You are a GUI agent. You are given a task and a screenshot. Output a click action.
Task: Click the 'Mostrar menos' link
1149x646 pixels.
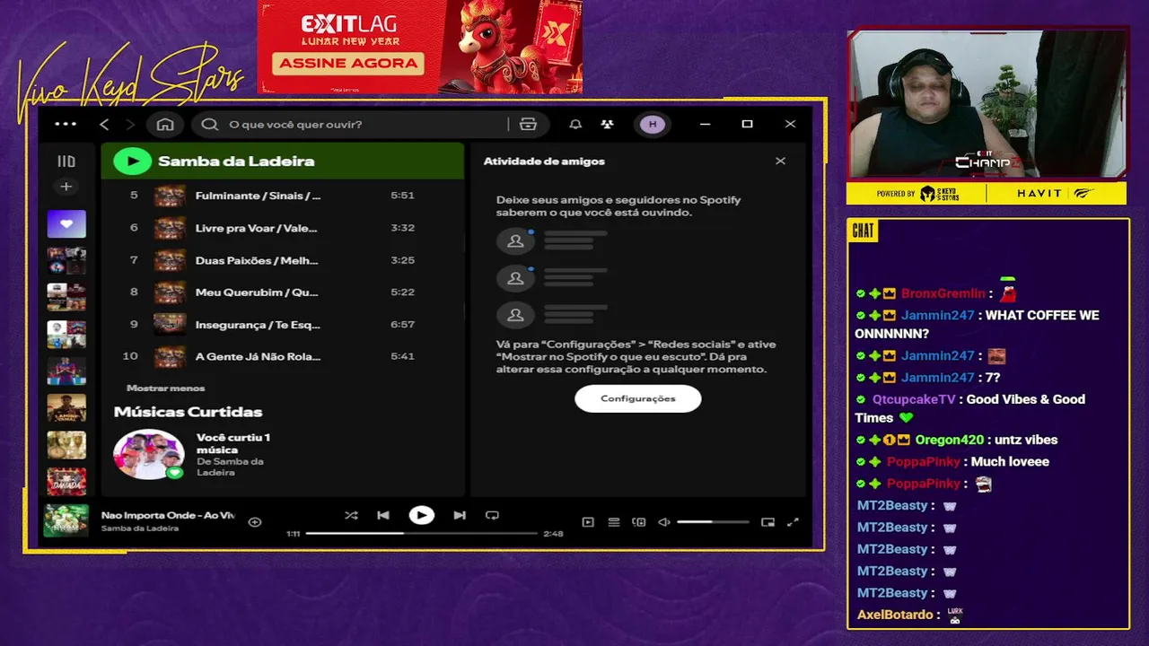(x=166, y=388)
